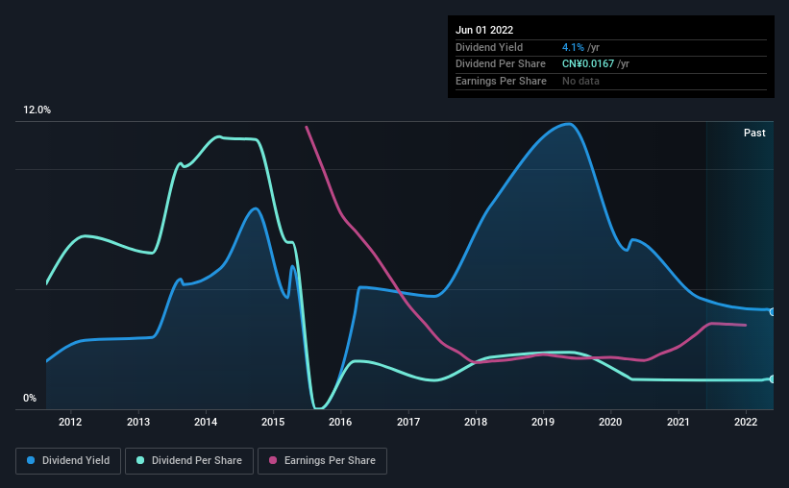Click the blue Dividend Yield endpoint marker

tap(773, 312)
